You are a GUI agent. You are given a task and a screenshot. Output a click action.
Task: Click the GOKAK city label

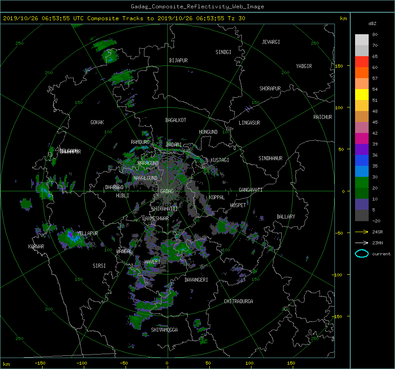[97, 122]
